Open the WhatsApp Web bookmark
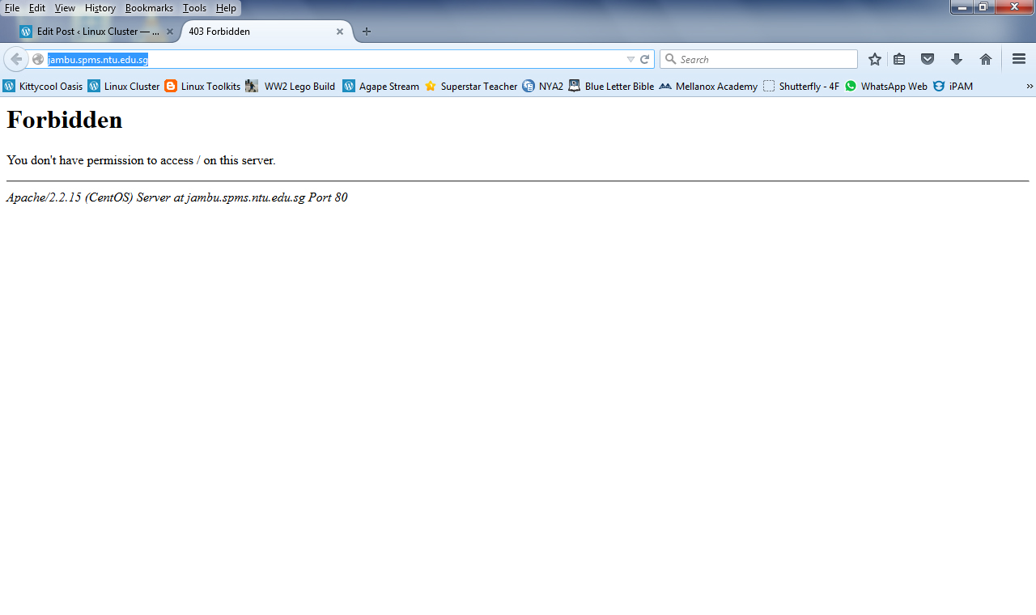 pyautogui.click(x=886, y=87)
